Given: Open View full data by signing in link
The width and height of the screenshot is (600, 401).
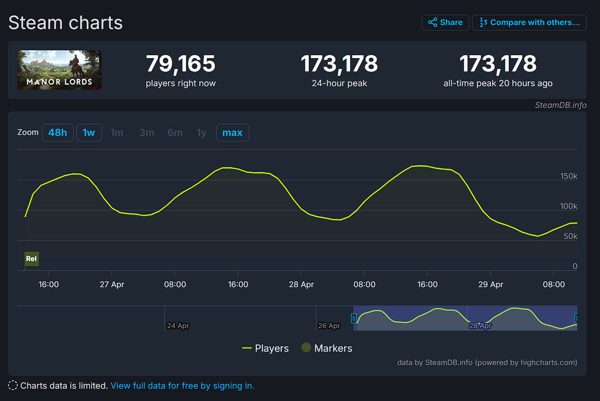Looking at the screenshot, I should point(182,386).
